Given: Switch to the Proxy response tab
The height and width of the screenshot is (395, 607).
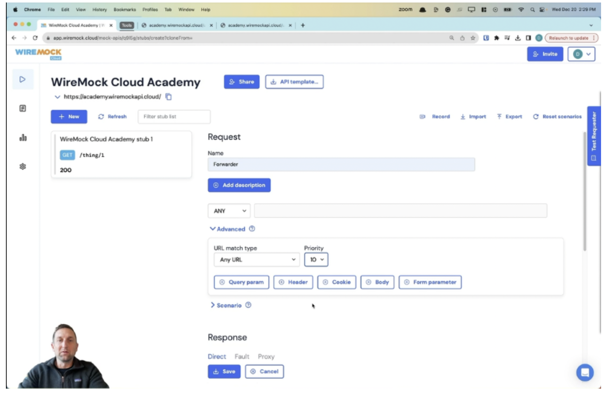Looking at the screenshot, I should click(266, 356).
